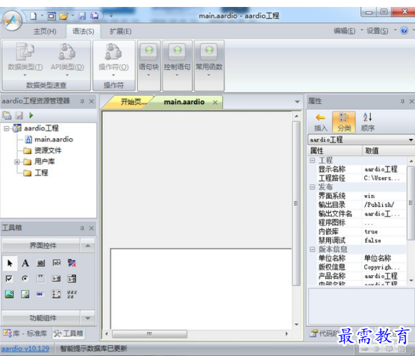Select the picture control icon
Image resolution: width=415 pixels, height=356 pixels.
point(9,294)
